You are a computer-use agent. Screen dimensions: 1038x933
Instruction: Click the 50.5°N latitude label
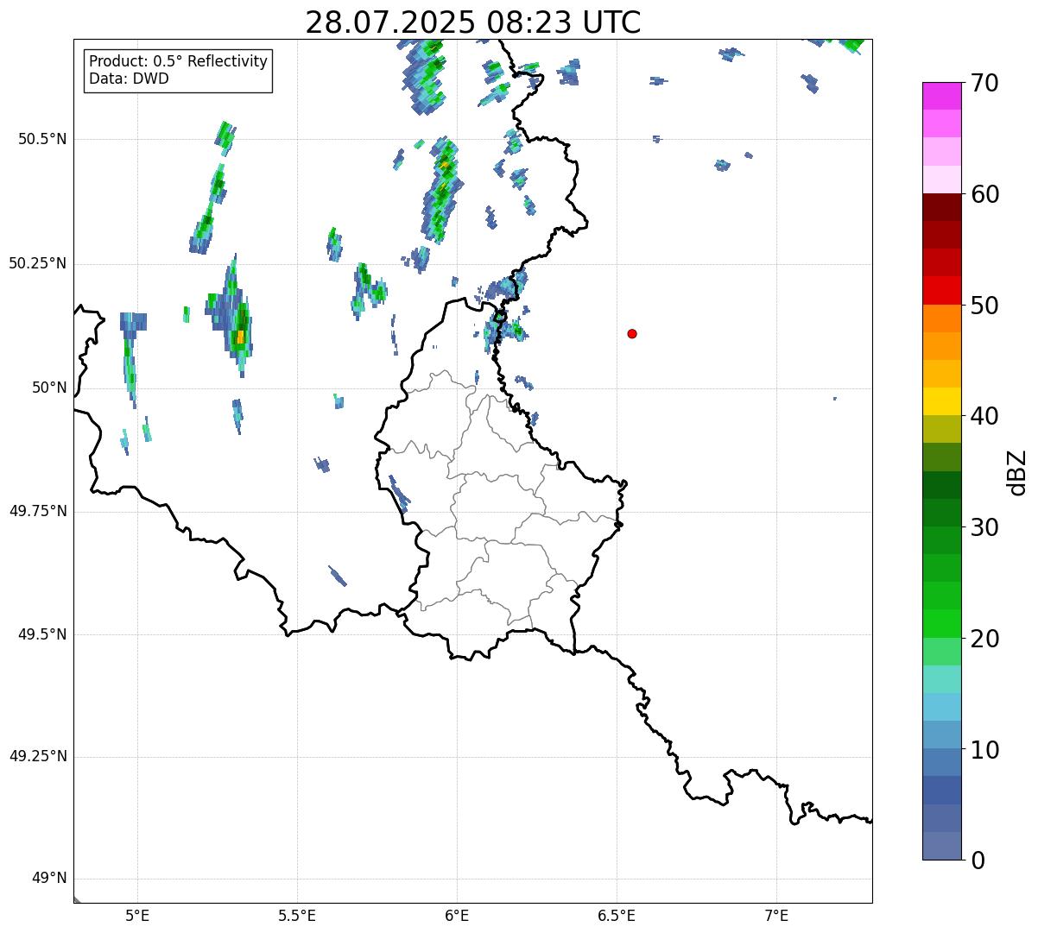[42, 139]
